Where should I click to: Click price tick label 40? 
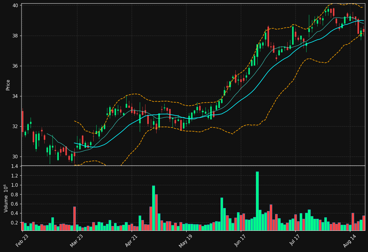coord(16,5)
